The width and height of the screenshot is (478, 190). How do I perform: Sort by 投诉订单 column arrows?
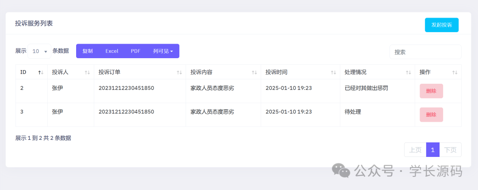[179, 72]
